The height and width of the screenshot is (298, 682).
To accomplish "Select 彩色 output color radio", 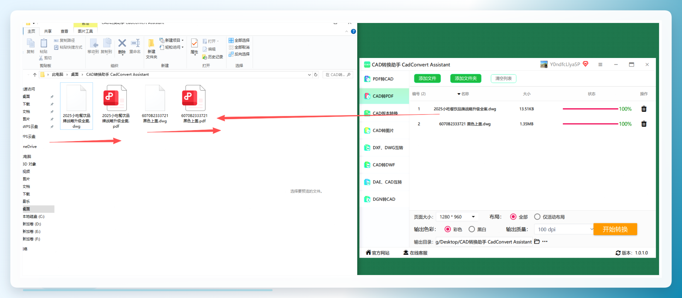I will pos(447,229).
